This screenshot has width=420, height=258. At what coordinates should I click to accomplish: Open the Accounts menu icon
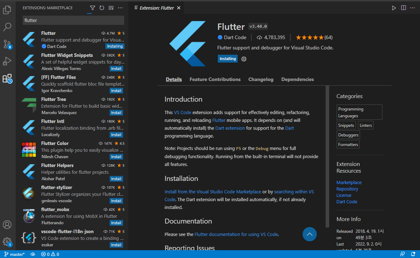(x=7, y=225)
